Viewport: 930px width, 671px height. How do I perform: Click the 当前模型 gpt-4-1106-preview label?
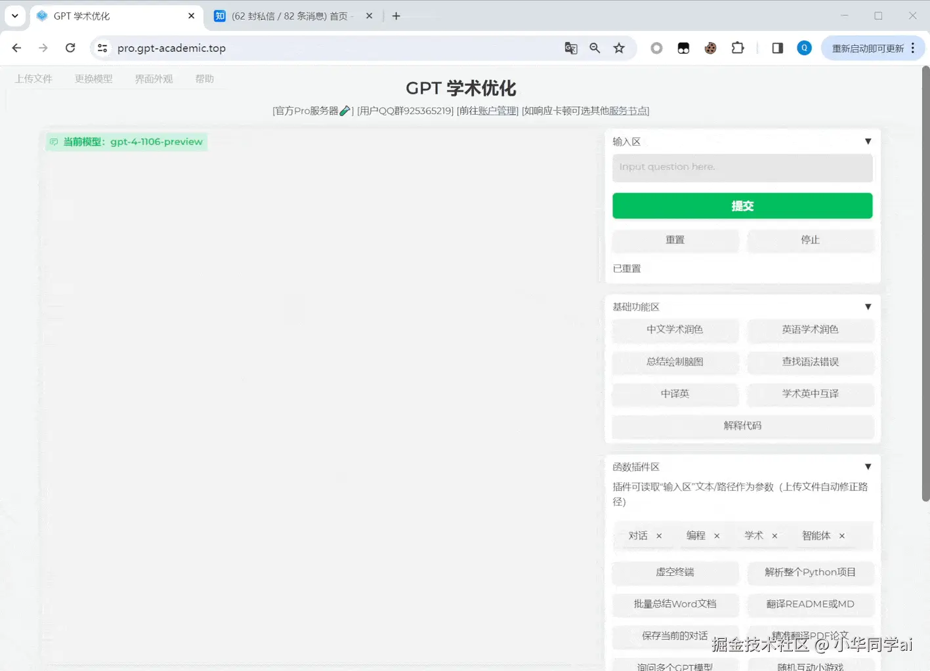(x=127, y=142)
